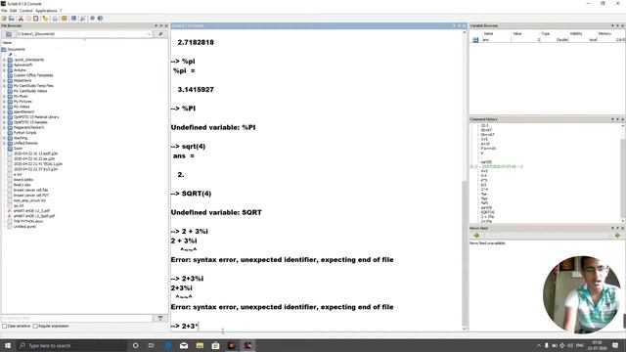This screenshot has height=352, width=626.
Task: Undock the Console panel
Action: click(x=459, y=26)
